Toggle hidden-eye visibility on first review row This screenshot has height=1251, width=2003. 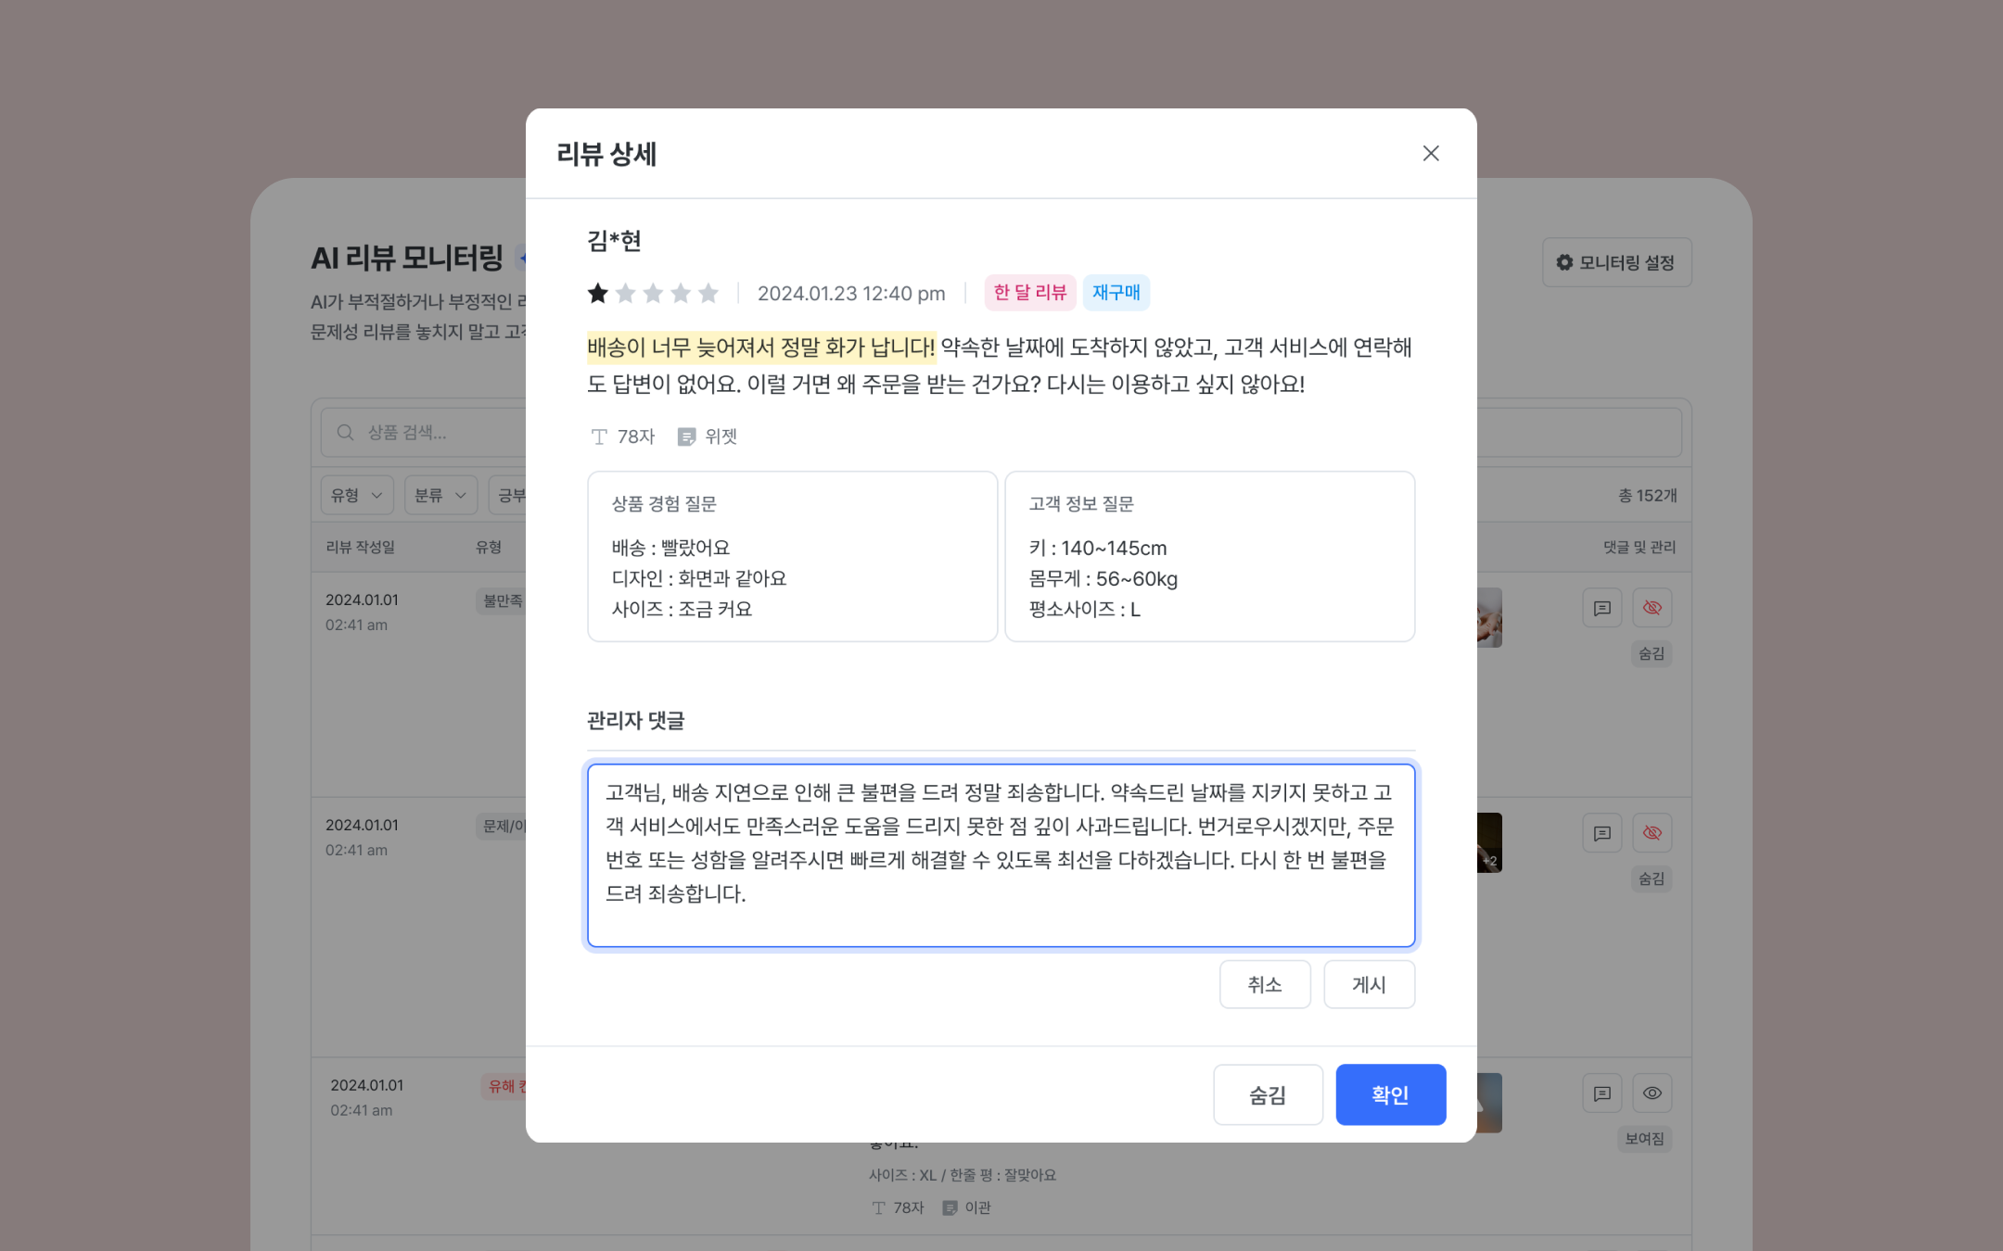pos(1652,608)
